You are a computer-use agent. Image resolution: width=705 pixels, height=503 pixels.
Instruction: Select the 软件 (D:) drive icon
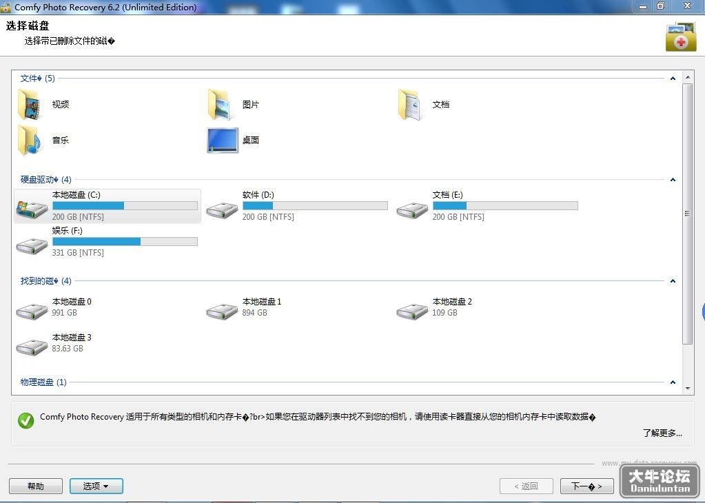tap(222, 209)
